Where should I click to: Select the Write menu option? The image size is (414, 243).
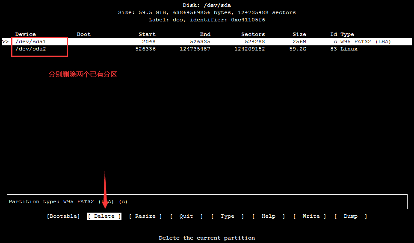click(310, 216)
